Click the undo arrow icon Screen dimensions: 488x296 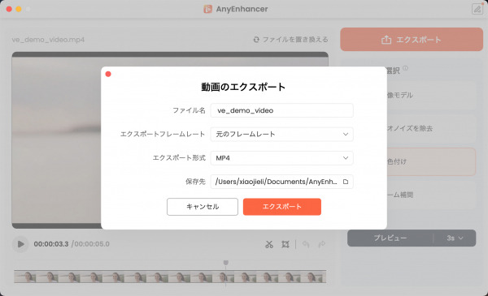[306, 244]
